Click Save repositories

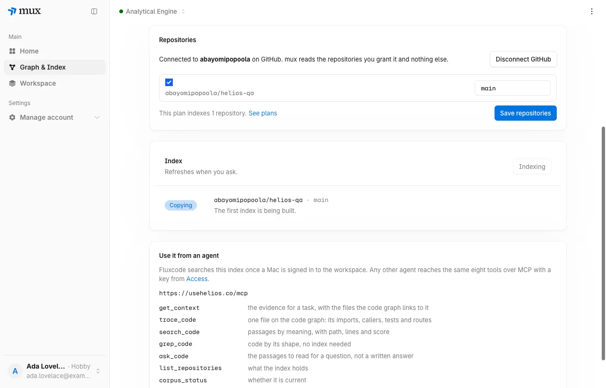[526, 113]
